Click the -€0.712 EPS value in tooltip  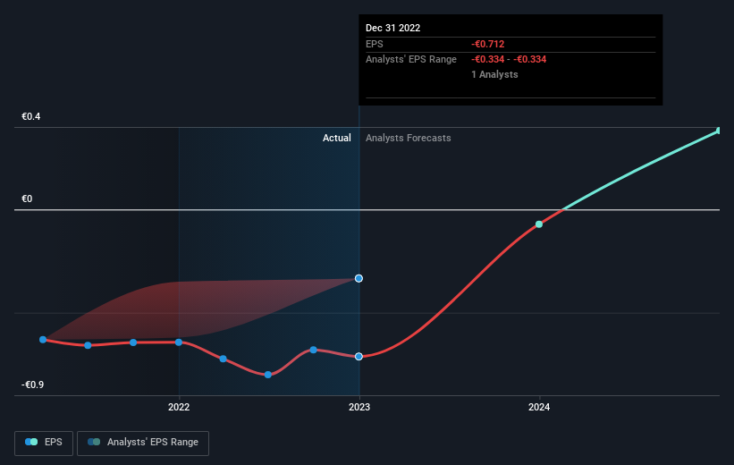tap(488, 44)
